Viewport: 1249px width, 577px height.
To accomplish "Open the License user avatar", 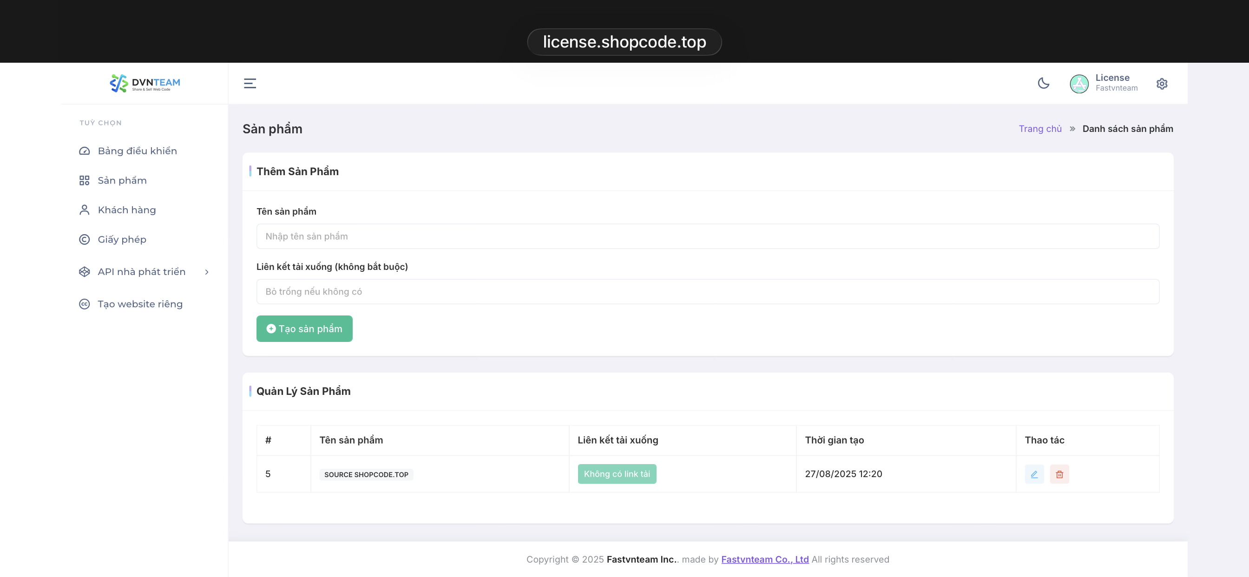I will click(1079, 84).
